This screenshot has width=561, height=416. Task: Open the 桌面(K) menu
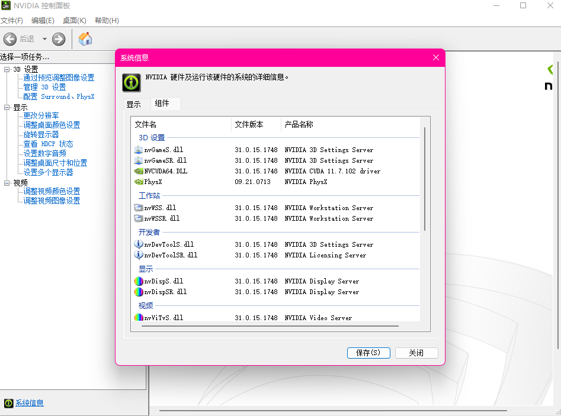click(x=75, y=20)
